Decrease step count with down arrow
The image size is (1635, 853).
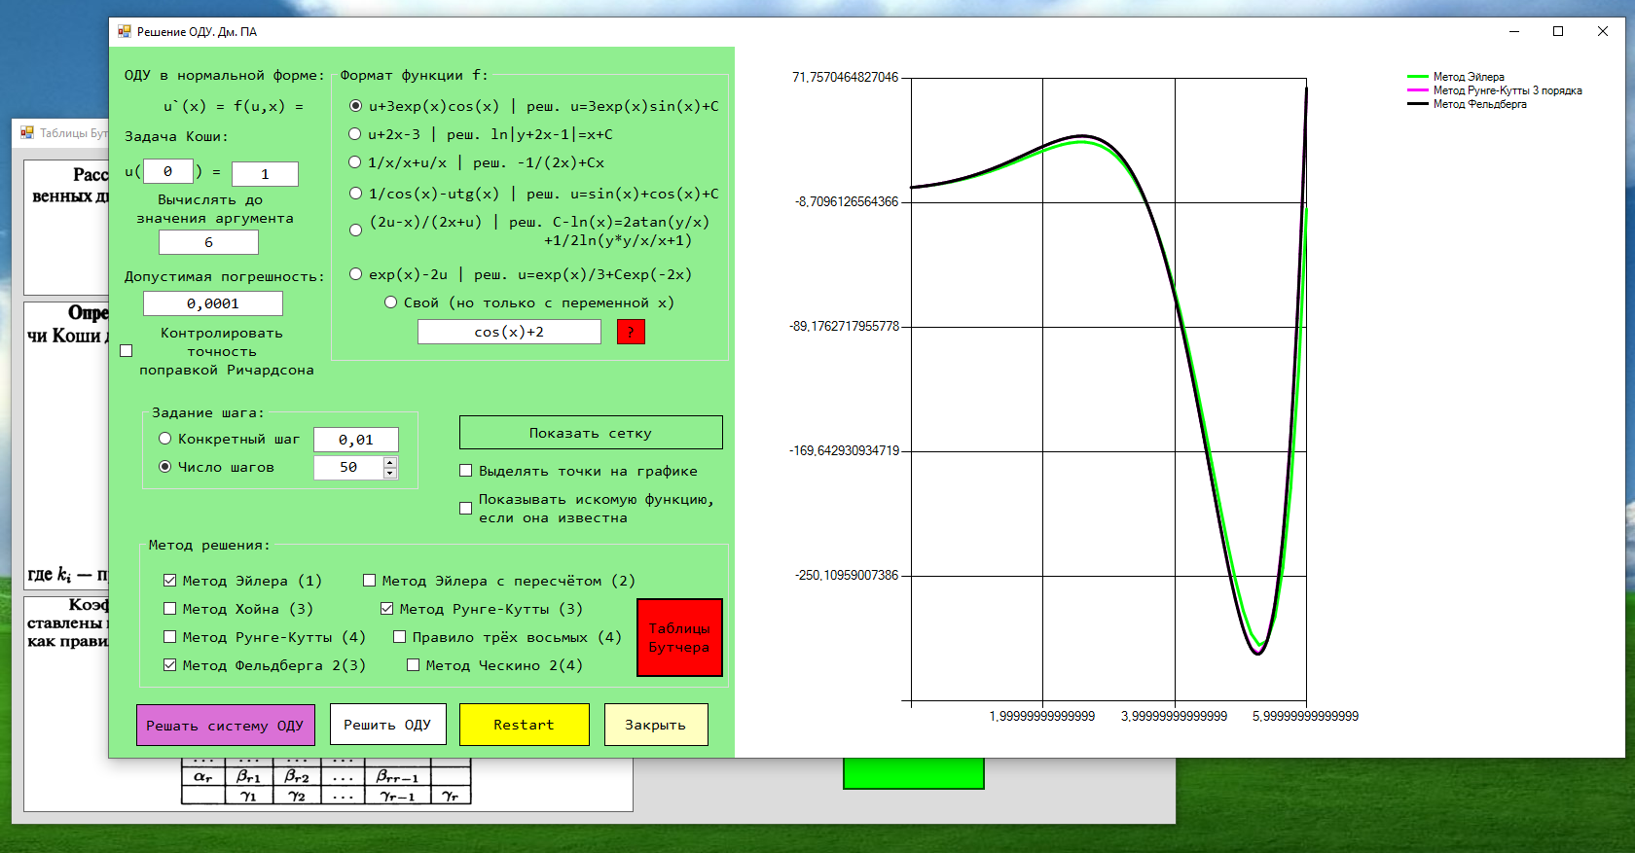coord(390,474)
